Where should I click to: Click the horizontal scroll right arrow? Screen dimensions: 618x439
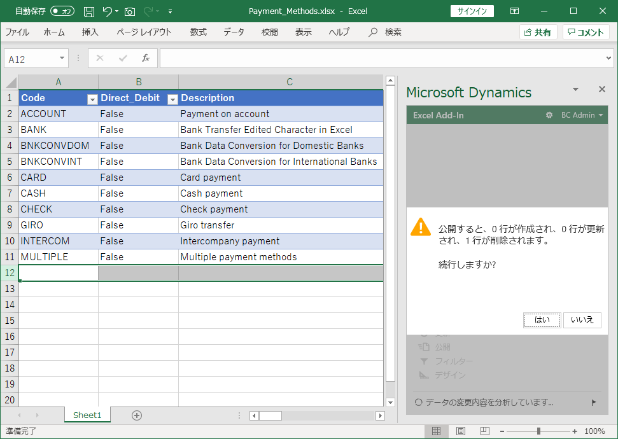tap(381, 415)
